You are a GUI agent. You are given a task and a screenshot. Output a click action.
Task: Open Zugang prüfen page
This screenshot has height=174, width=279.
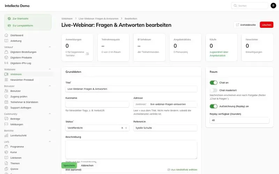[19, 97]
